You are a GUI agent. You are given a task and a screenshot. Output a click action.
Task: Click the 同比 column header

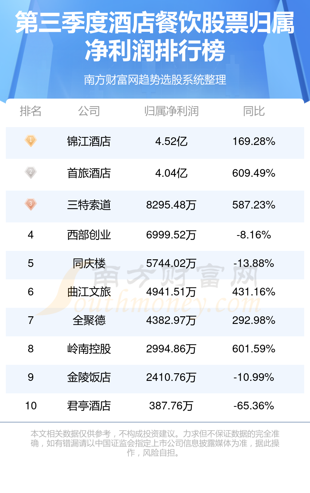(x=254, y=111)
